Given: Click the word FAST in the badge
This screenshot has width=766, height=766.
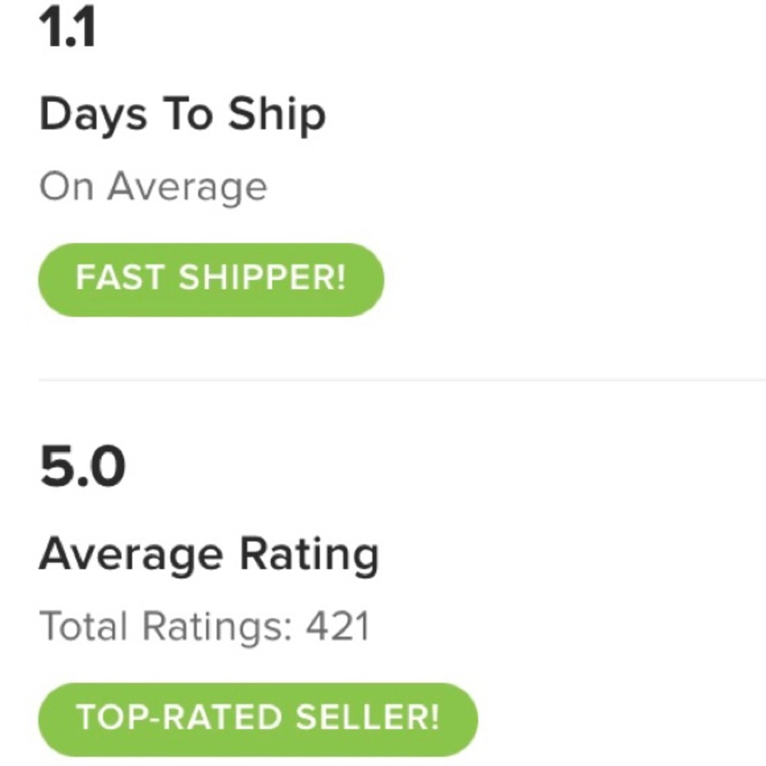Looking at the screenshot, I should point(120,279).
